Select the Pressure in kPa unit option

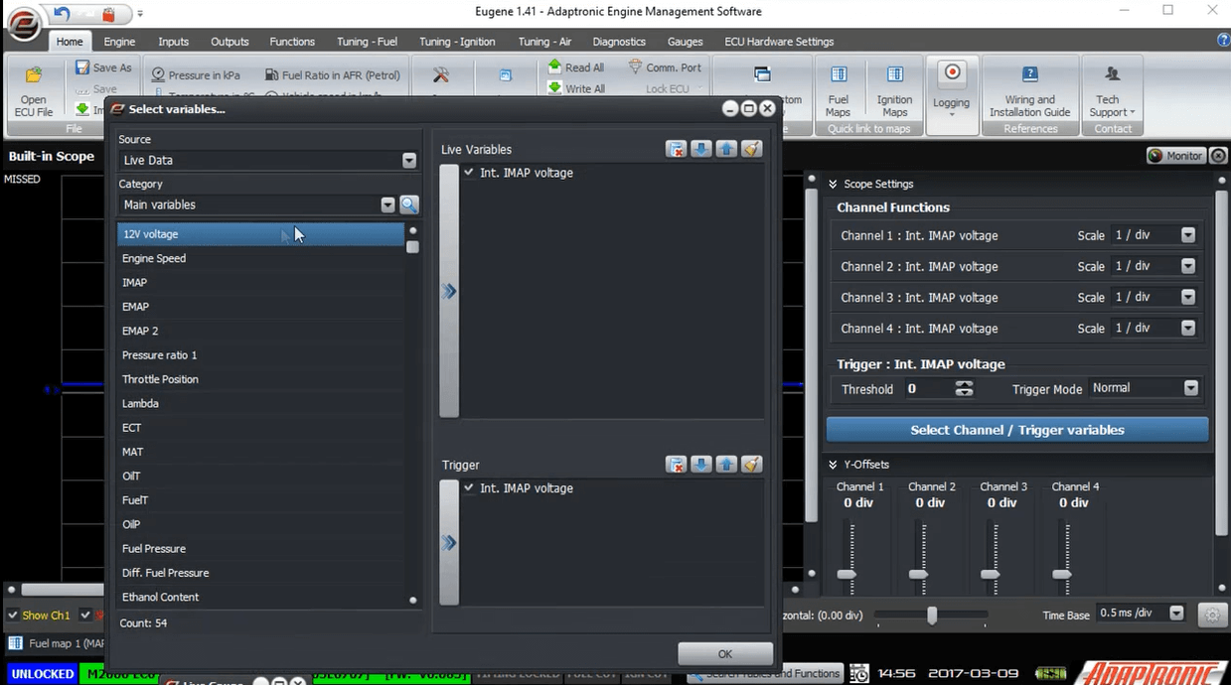click(x=196, y=74)
